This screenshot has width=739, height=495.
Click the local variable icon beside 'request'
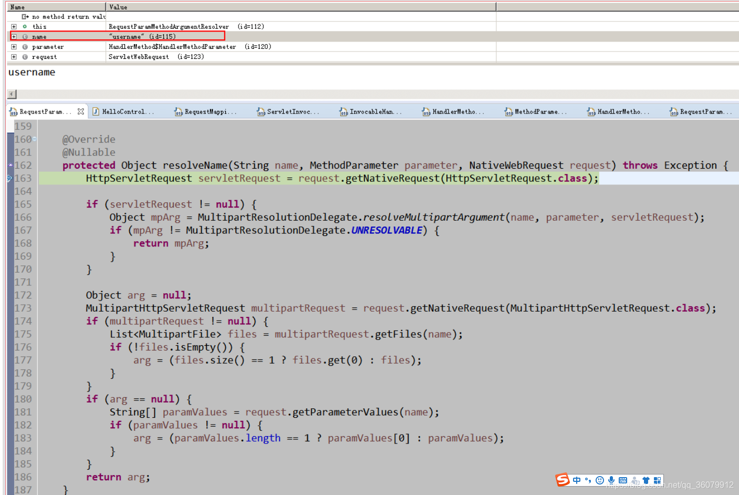(x=25, y=57)
